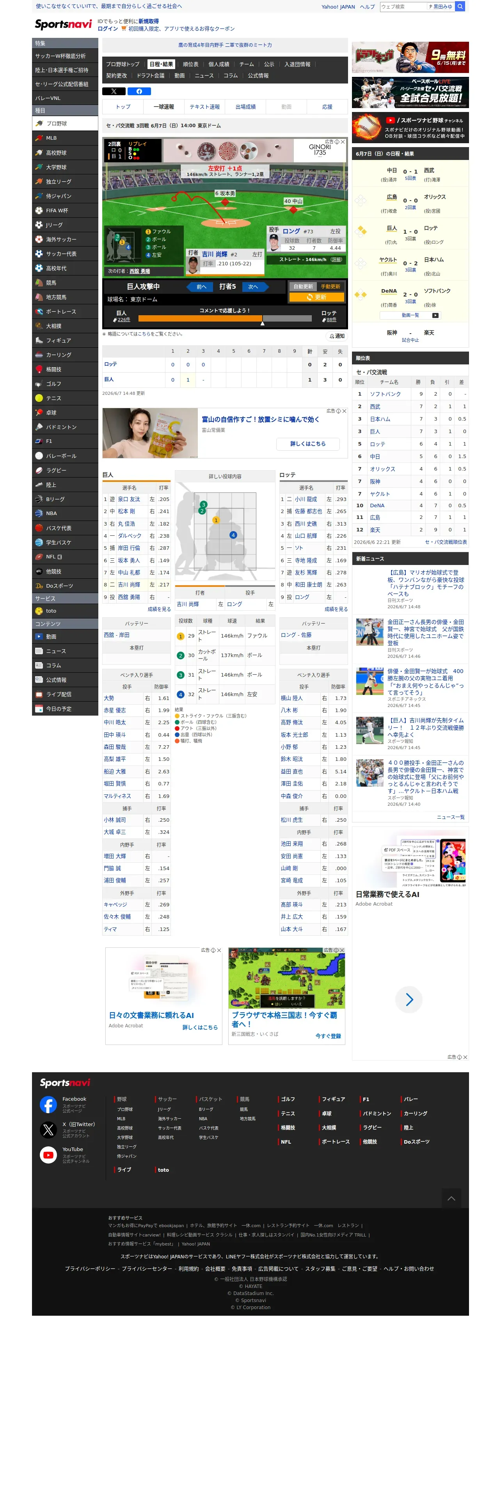Switch to 手動更新 mode

pyautogui.click(x=330, y=286)
